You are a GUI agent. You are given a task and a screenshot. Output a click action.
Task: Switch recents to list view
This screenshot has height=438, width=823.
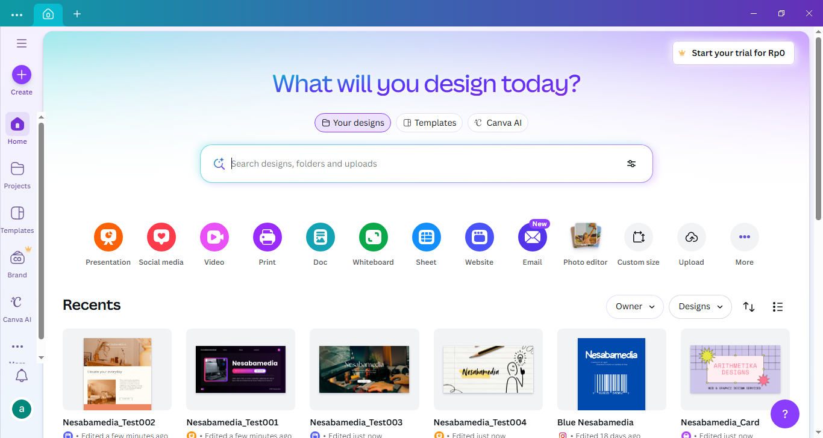pos(778,307)
